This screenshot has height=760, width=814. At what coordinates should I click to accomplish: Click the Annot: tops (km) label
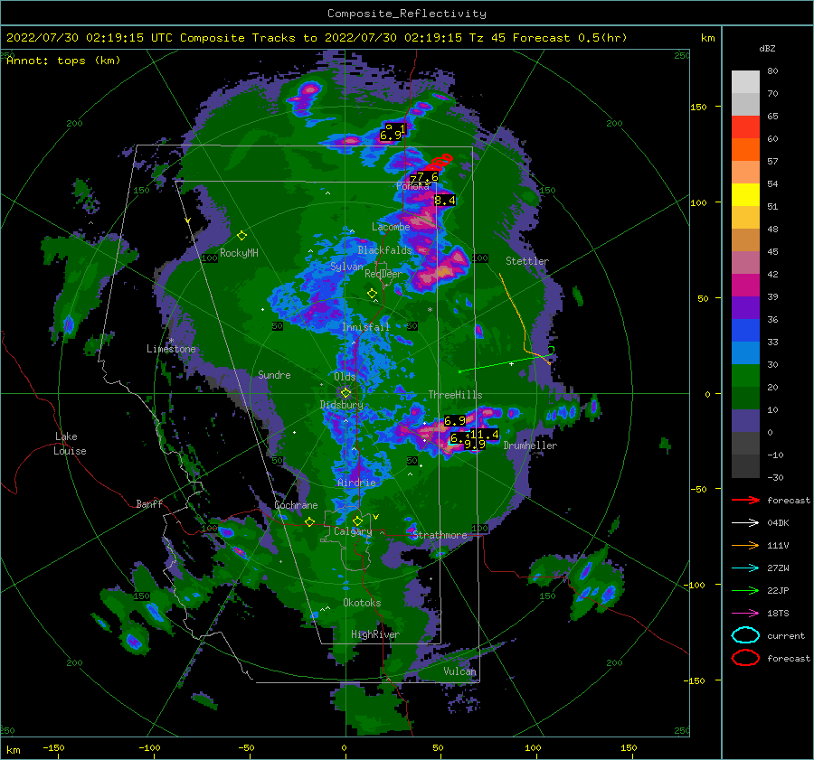pos(63,61)
